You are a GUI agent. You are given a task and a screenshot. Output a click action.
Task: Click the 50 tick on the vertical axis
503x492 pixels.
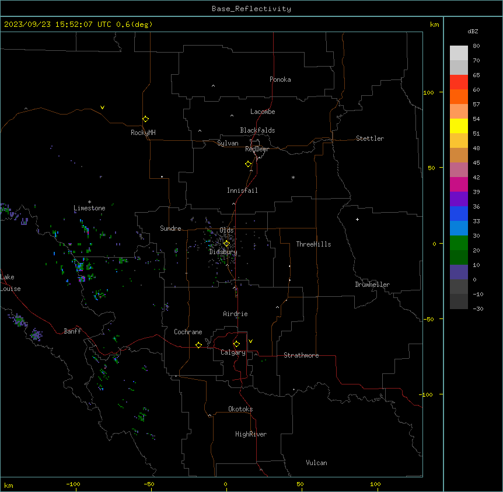point(431,168)
